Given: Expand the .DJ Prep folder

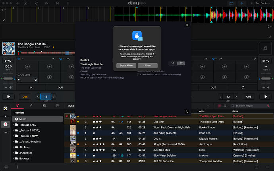Looking at the screenshot, I should 13,147.
